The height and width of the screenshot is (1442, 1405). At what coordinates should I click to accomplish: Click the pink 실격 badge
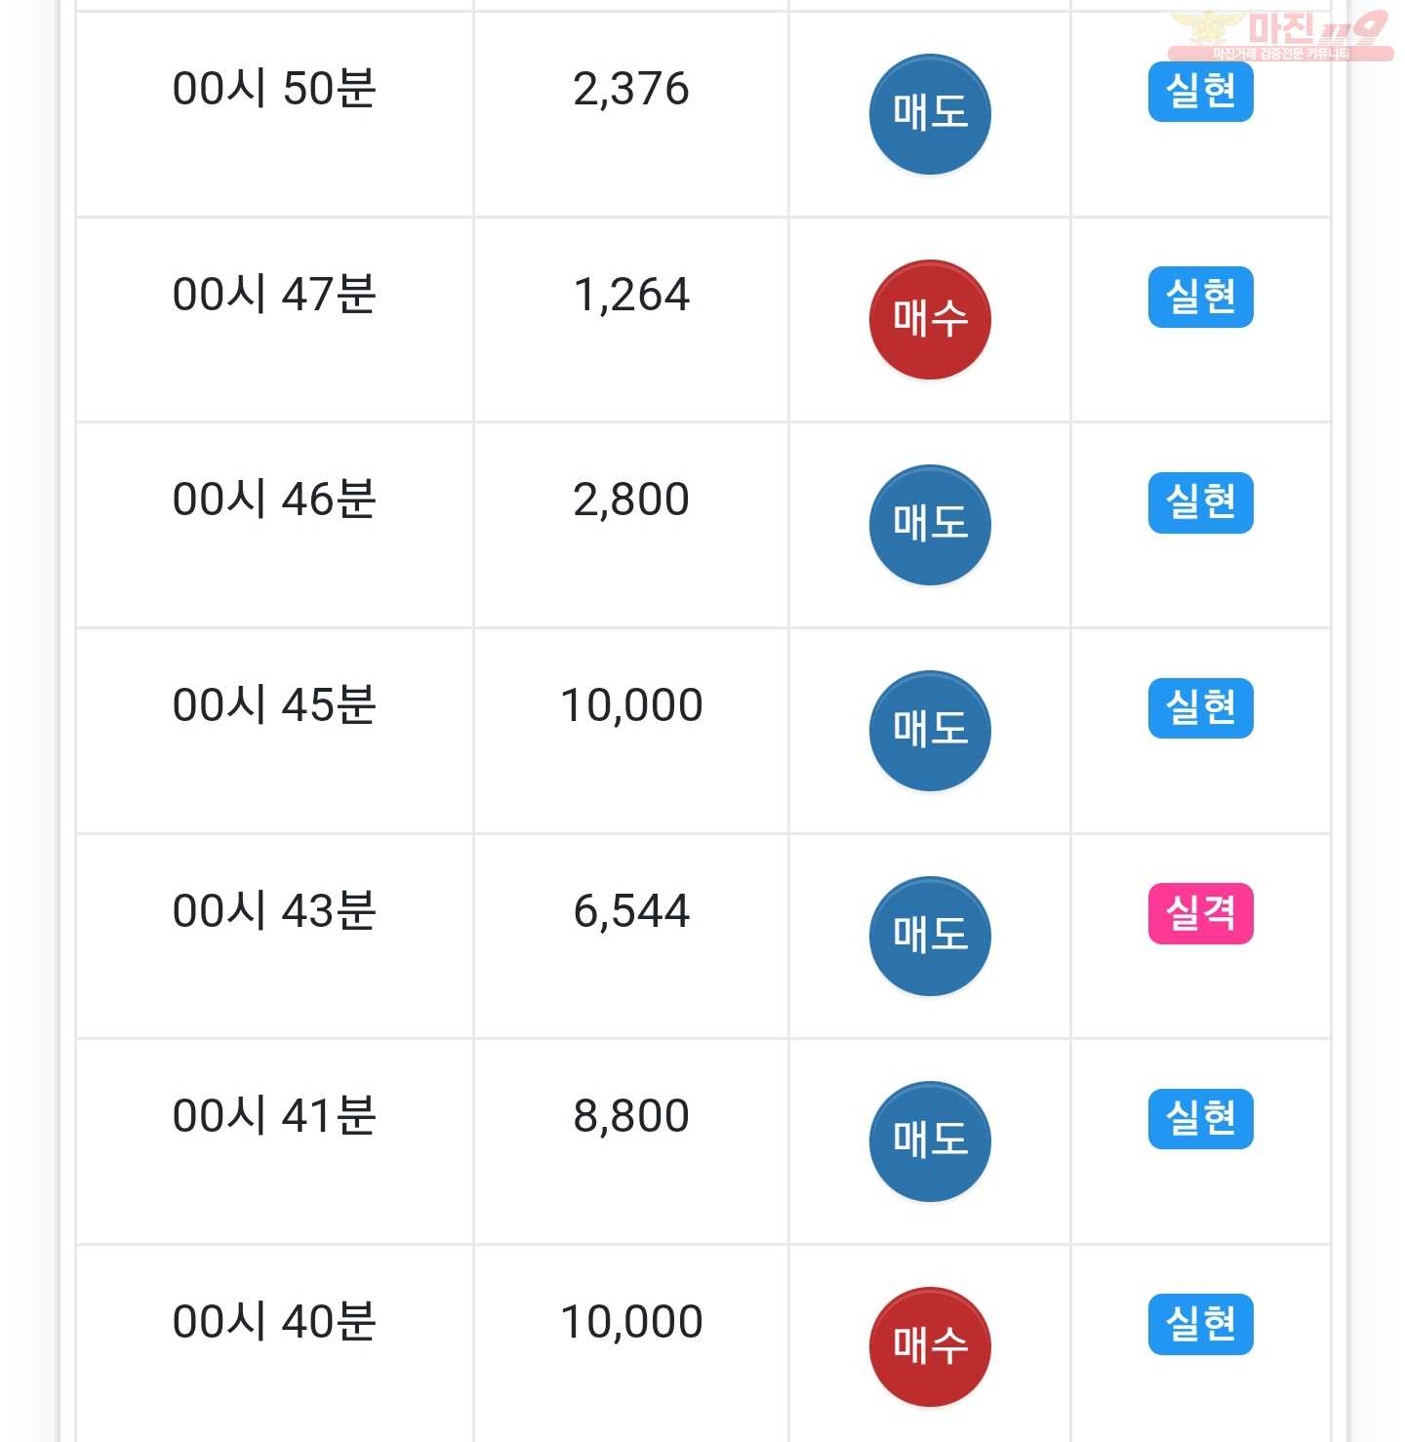1200,913
